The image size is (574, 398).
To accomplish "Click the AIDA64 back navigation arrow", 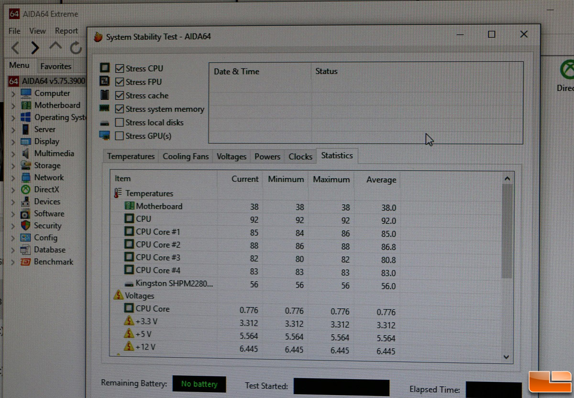I will click(x=15, y=47).
